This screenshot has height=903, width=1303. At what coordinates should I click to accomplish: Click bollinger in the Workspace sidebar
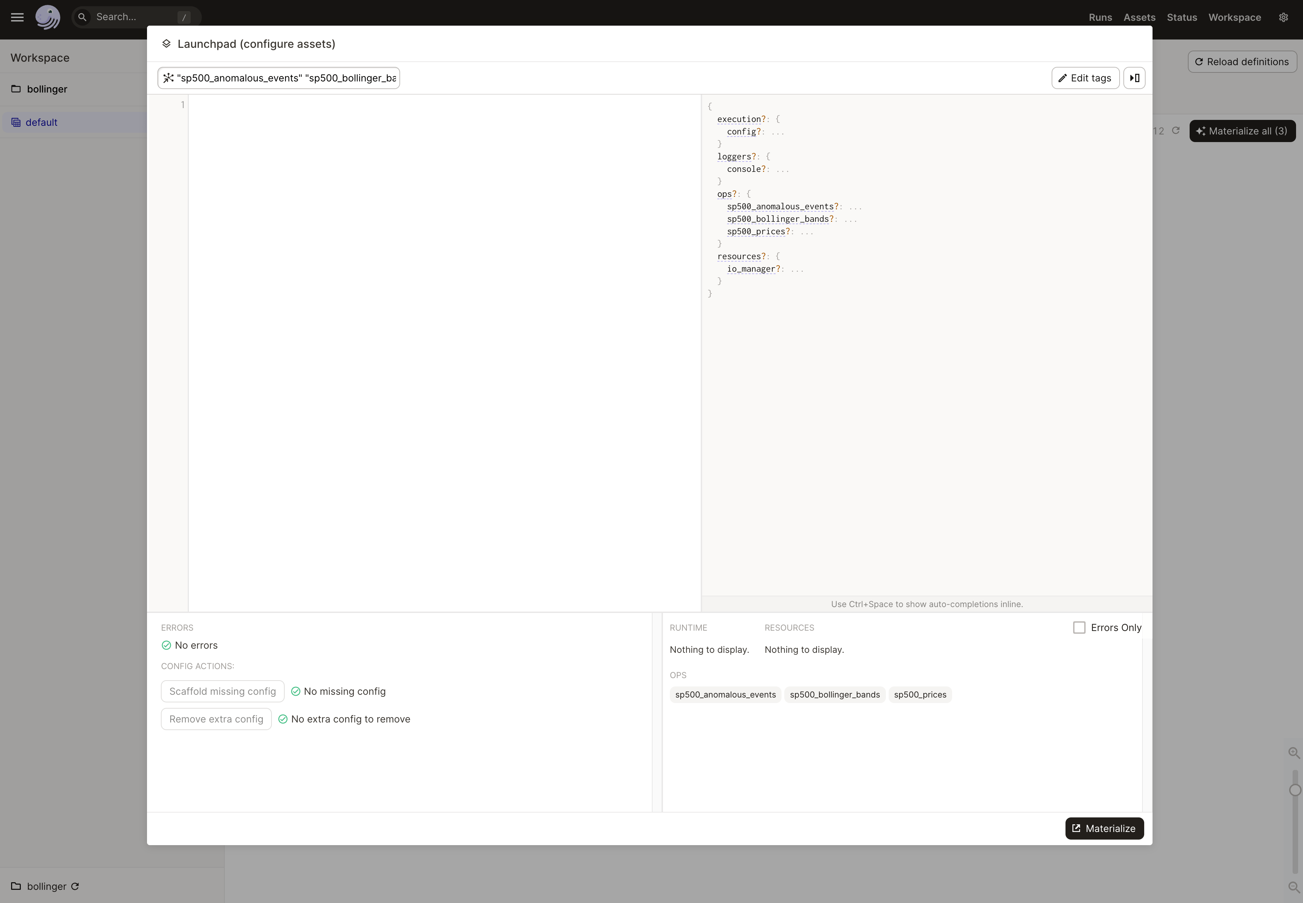47,89
